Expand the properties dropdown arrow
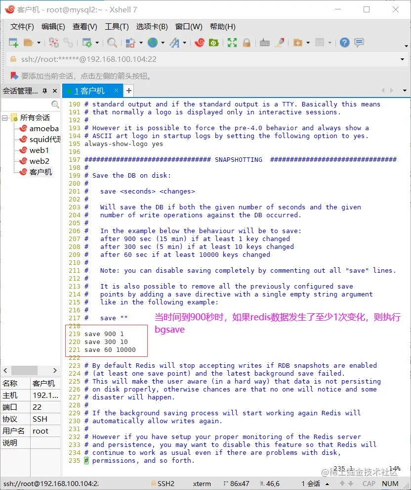 click(97, 43)
